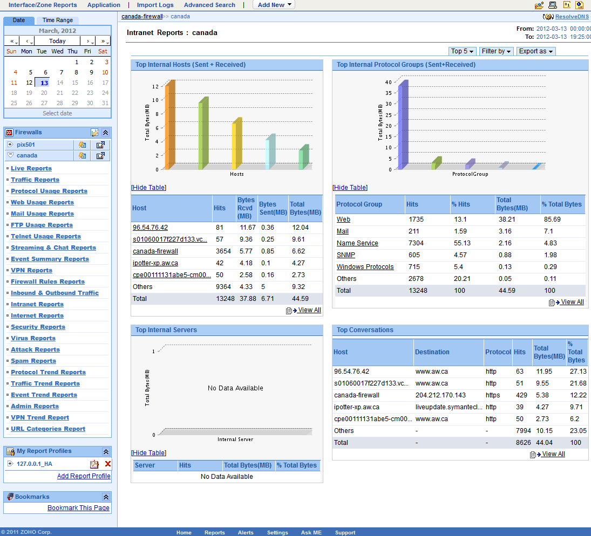Image resolution: width=591 pixels, height=536 pixels.
Task: Open Advanced Search menu item
Action: pyautogui.click(x=209, y=5)
